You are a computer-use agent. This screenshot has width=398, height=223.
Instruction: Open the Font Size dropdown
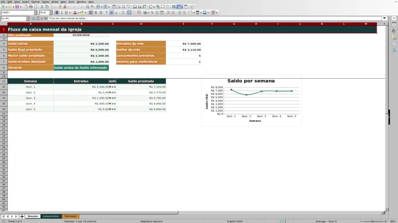click(x=51, y=13)
